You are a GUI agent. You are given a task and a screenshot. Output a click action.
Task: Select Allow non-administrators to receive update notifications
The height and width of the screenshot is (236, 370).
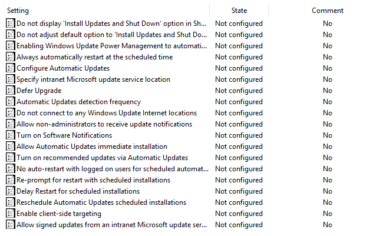click(x=104, y=124)
